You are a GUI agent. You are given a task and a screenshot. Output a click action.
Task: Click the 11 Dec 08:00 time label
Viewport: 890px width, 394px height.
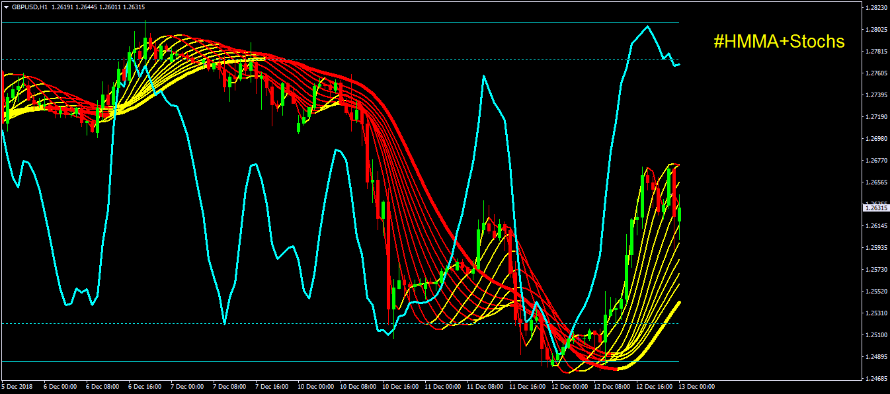point(485,386)
